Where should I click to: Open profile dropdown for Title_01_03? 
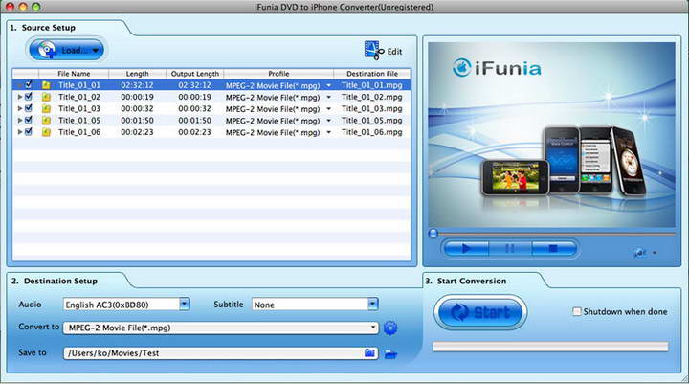pos(328,109)
